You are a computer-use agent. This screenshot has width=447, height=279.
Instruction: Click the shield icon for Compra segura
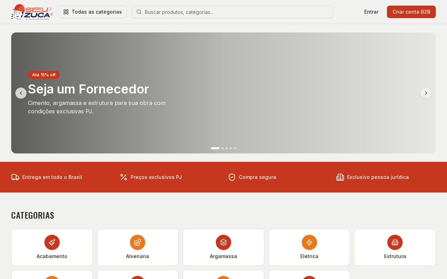click(x=232, y=177)
